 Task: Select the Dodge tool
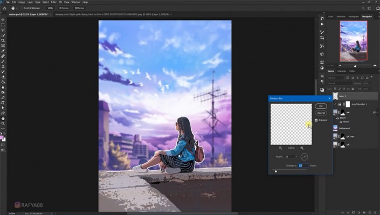3,92
